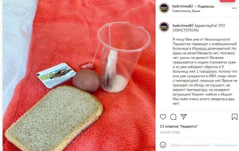Click the food photo of bread and egg
Image resolution: width=239 pixels, height=151 pixels.
point(79,75)
